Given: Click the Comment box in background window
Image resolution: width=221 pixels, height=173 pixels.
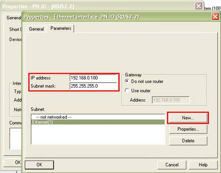Looking at the screenshot, I should (16, 139).
